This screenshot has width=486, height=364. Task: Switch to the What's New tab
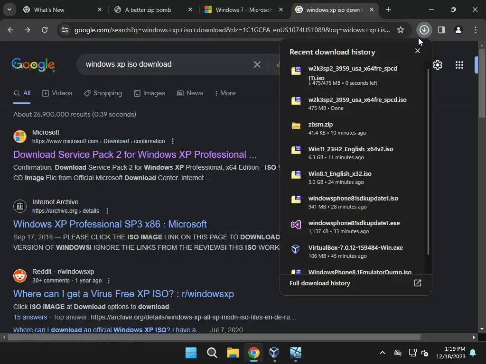point(62,9)
